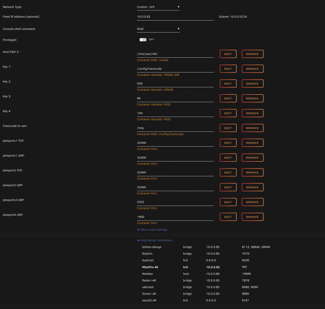Edit the plexport2 TCP port

pos(228,173)
